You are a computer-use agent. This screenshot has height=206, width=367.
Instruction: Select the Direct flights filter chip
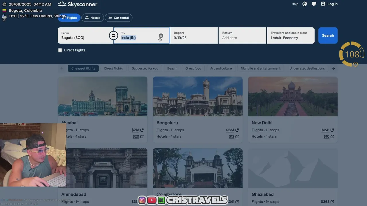point(114,68)
